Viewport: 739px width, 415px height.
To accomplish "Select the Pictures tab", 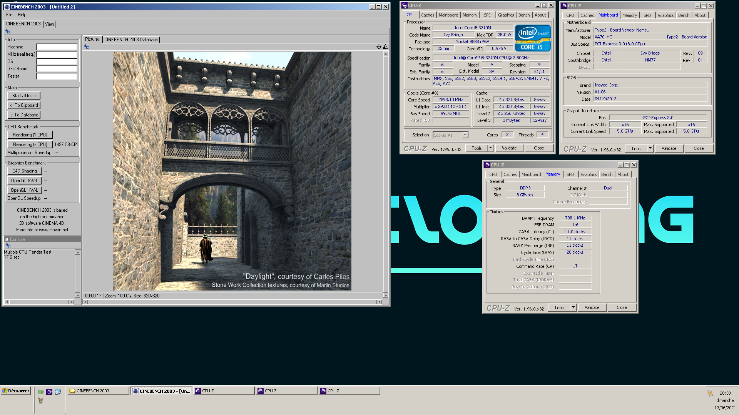I will [92, 39].
